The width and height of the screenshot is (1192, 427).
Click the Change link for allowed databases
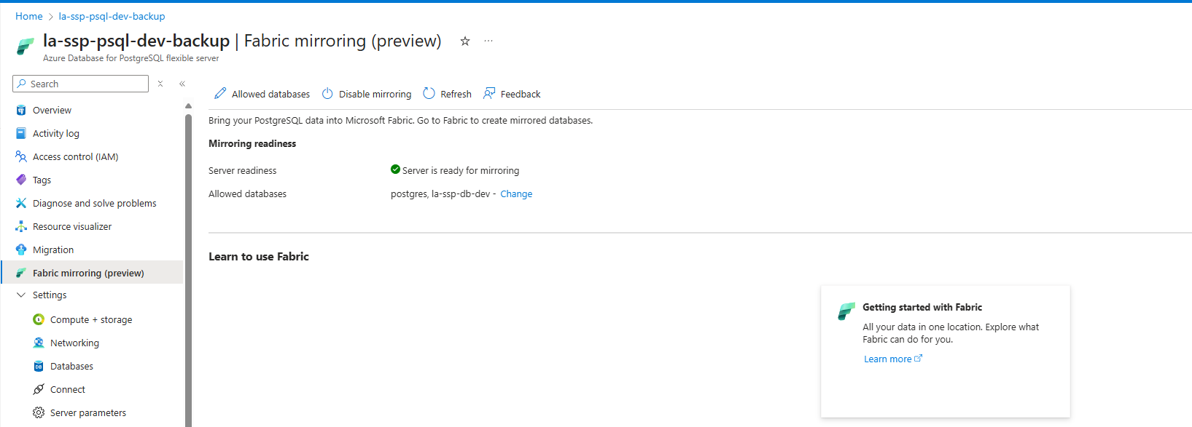pos(516,194)
